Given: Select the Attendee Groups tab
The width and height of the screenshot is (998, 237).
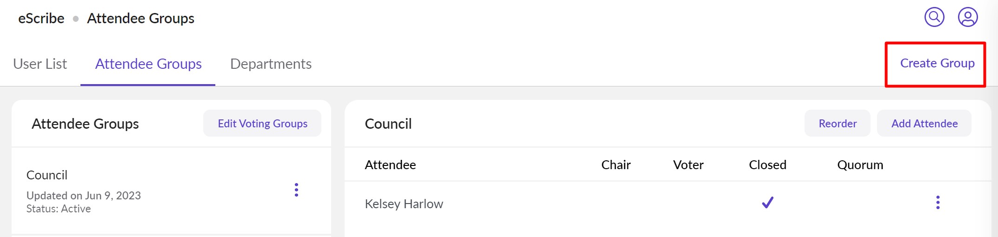Looking at the screenshot, I should pyautogui.click(x=148, y=64).
